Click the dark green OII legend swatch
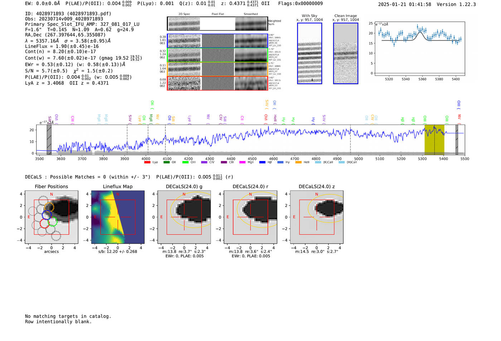 pos(166,162)
